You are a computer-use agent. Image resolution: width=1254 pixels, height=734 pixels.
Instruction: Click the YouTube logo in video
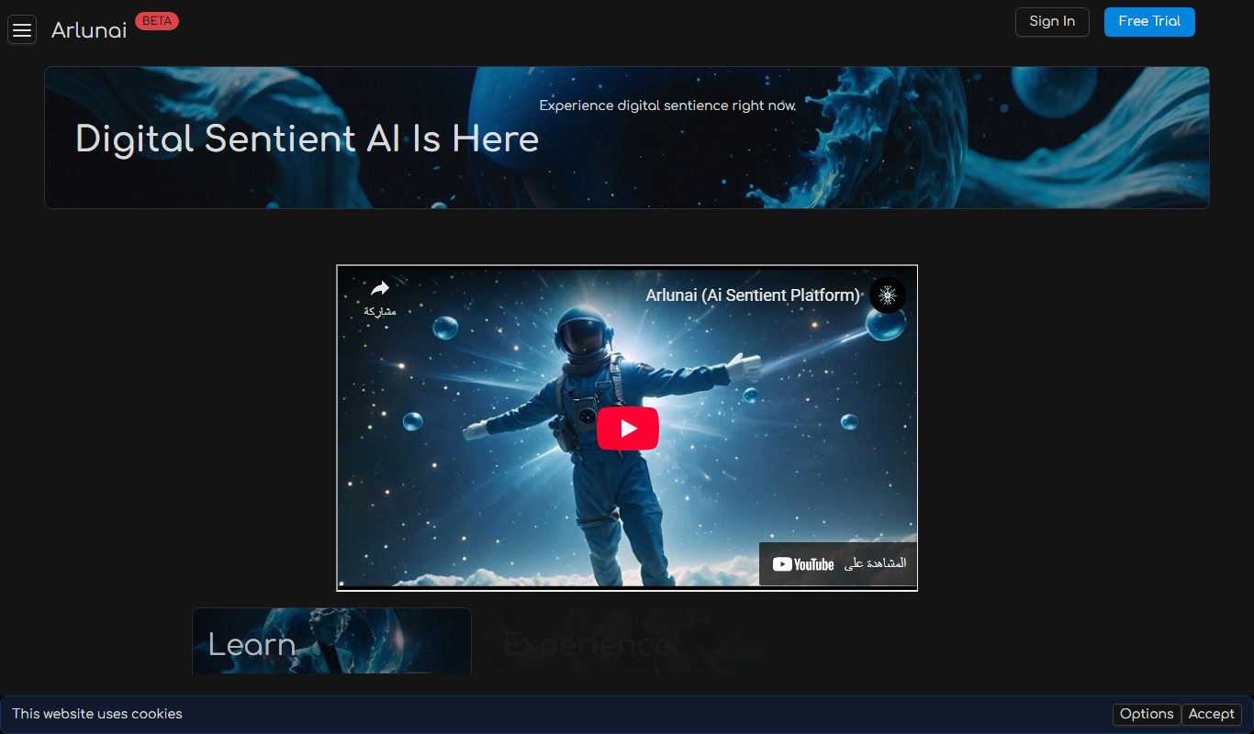[803, 564]
